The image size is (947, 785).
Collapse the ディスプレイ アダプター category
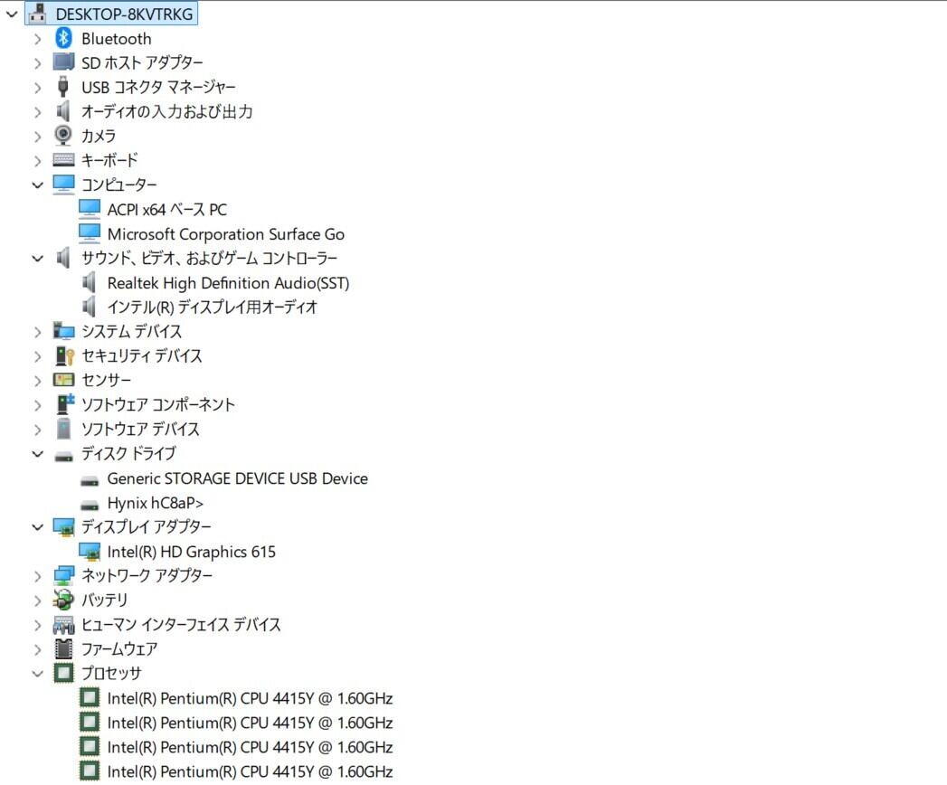[x=37, y=527]
